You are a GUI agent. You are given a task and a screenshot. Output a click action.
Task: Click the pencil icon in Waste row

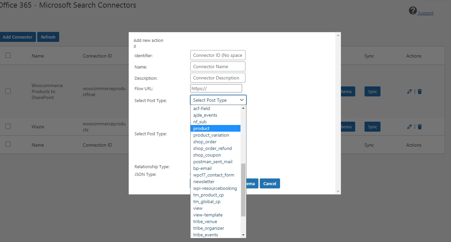(x=409, y=127)
